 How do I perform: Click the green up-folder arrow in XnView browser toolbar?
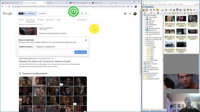coord(169,13)
